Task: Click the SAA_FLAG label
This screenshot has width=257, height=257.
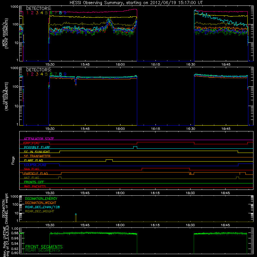Action: 31,169
